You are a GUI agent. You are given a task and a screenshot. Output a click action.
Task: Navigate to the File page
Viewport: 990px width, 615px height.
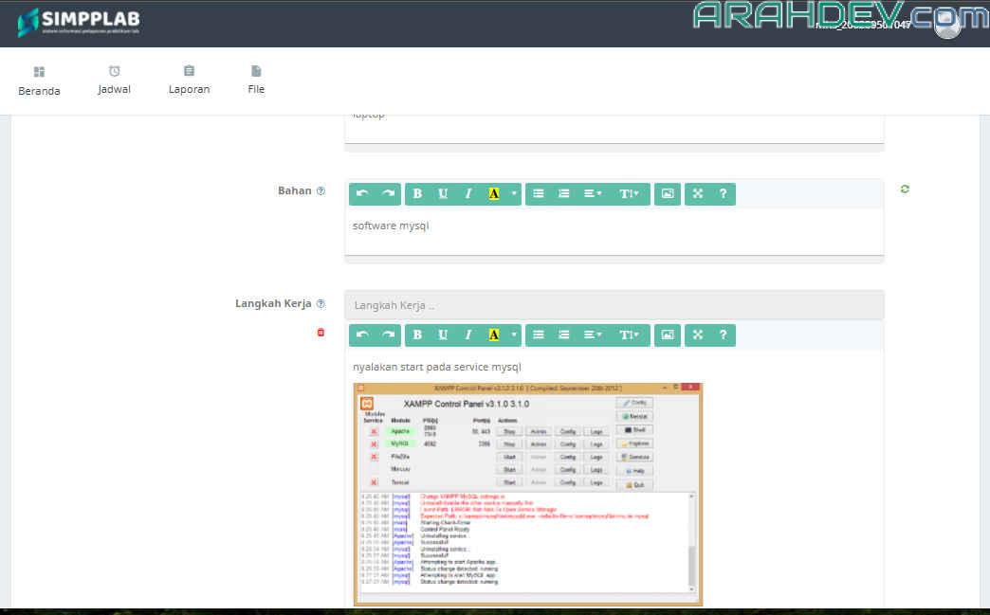click(256, 80)
